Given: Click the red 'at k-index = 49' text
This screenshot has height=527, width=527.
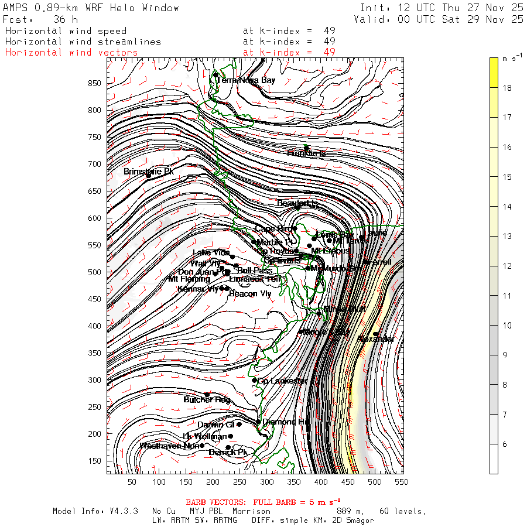Looking at the screenshot, I should coord(289,53).
